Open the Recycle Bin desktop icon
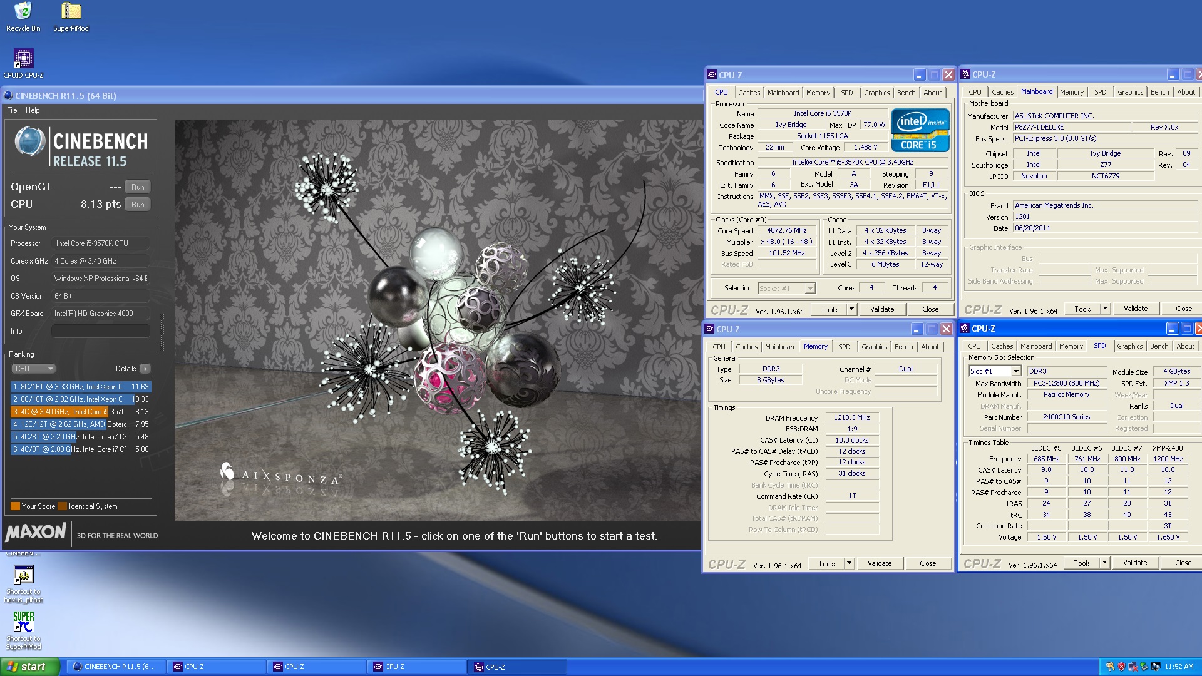The image size is (1202, 676). pos(23,17)
